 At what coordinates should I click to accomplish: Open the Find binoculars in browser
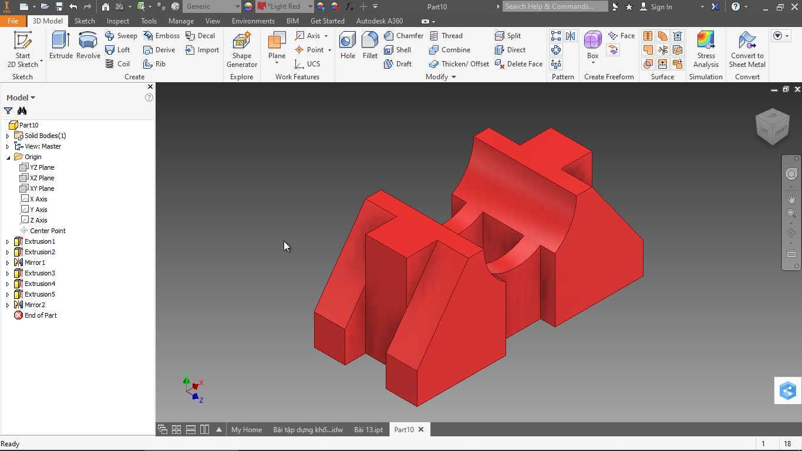22,110
